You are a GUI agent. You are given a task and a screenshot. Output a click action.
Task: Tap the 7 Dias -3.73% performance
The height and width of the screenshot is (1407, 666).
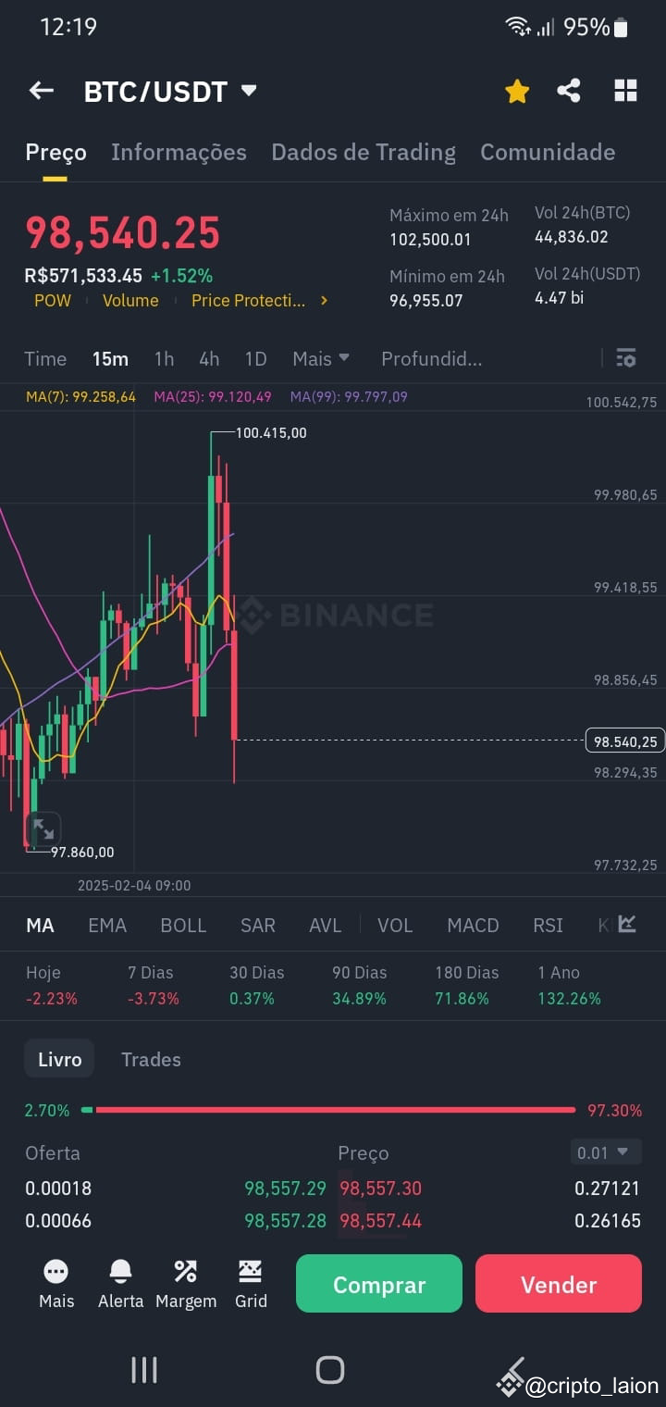tap(154, 985)
